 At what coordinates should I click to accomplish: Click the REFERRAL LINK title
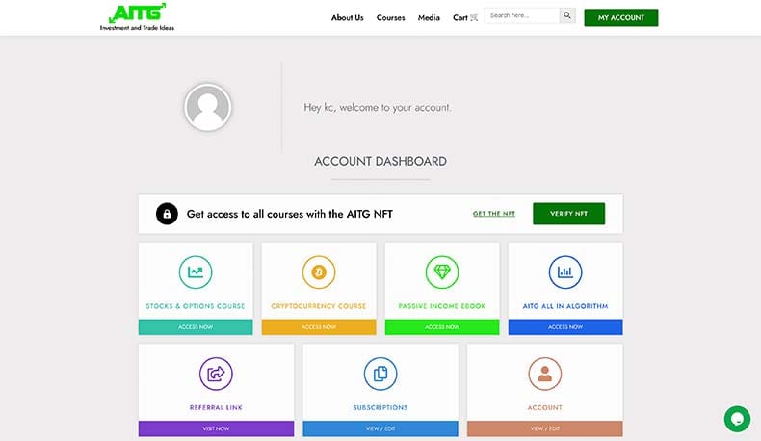point(216,407)
